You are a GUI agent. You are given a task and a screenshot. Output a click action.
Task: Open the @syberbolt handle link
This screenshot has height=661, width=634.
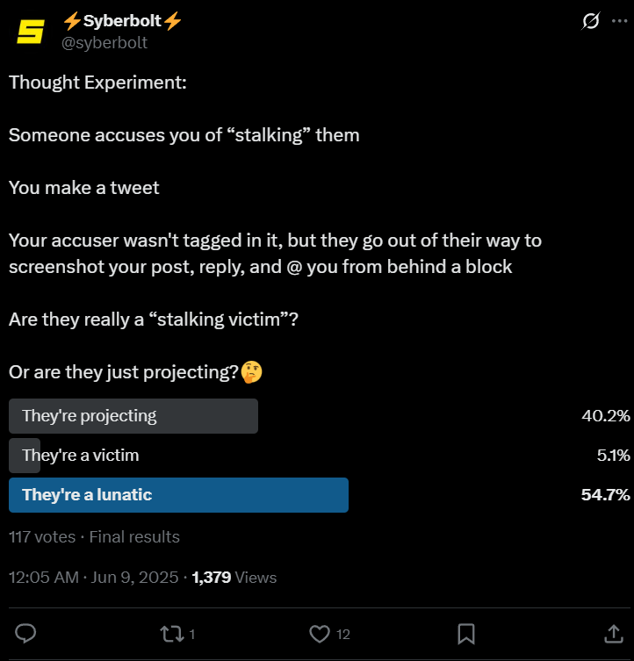104,43
